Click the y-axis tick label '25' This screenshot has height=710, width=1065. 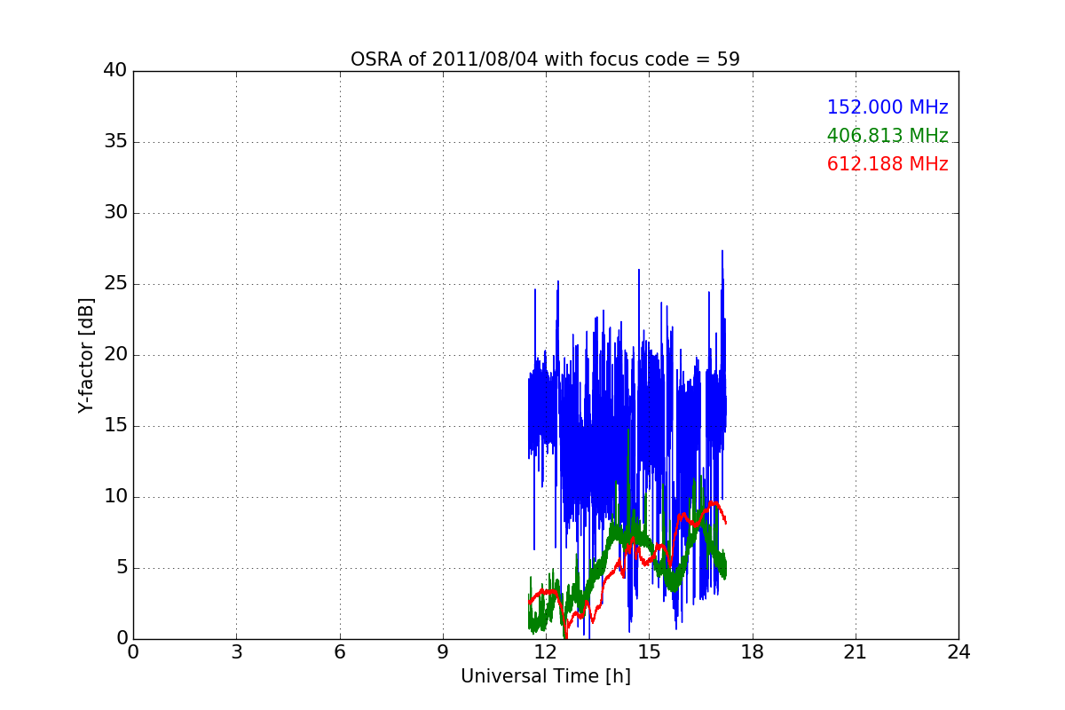115,284
